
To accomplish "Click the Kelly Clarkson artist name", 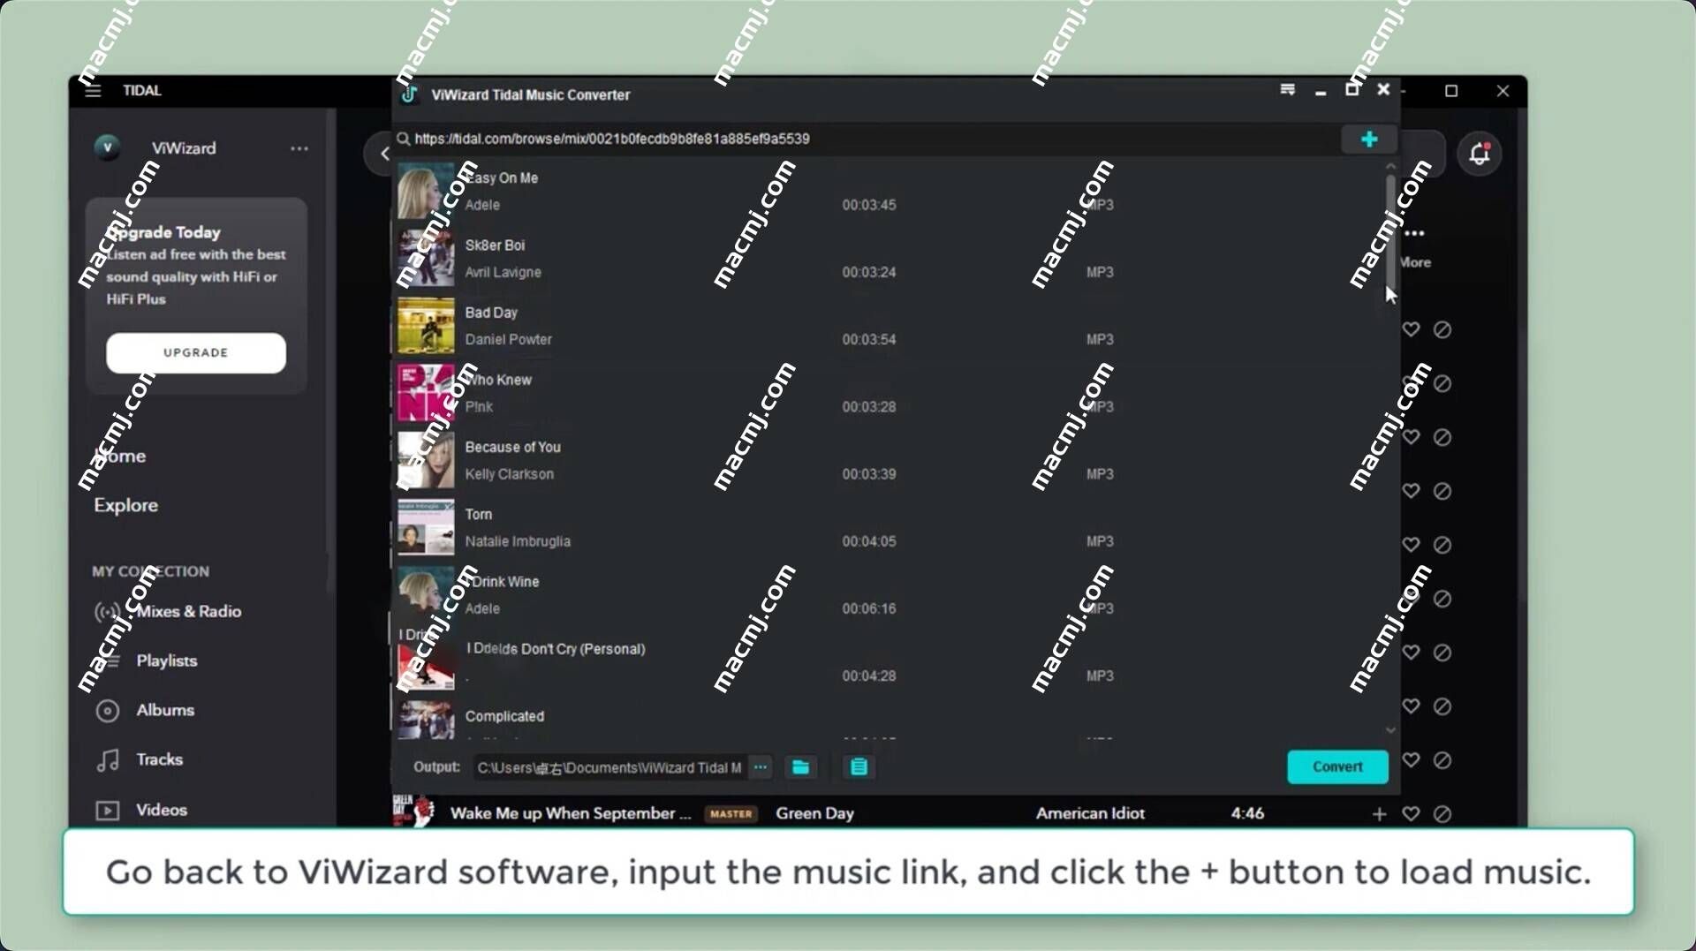I will (x=510, y=474).
